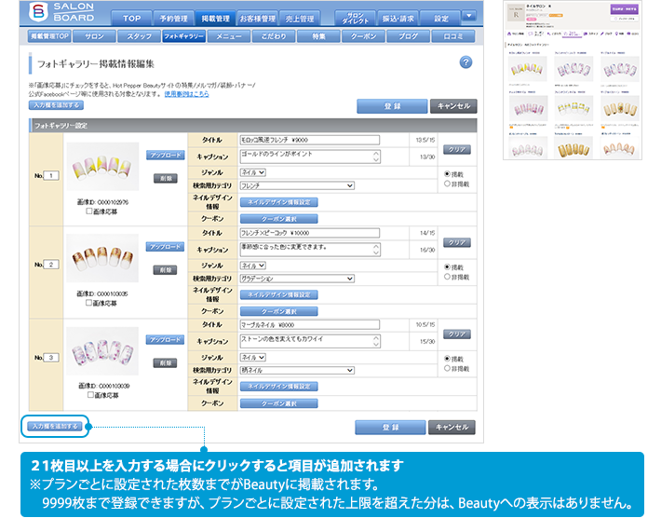Viewport: 661px width, 518px height.
Task: Click the title field containing モロッコ風逆フレンチ
Action: (310, 140)
